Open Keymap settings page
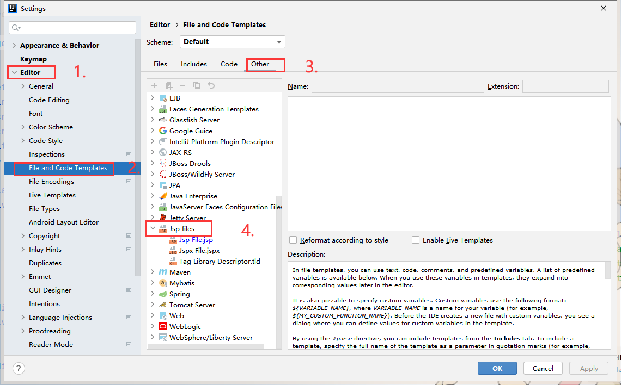This screenshot has height=385, width=621. coord(34,59)
